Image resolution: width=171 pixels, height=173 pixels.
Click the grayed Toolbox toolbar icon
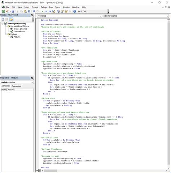point(70,12)
